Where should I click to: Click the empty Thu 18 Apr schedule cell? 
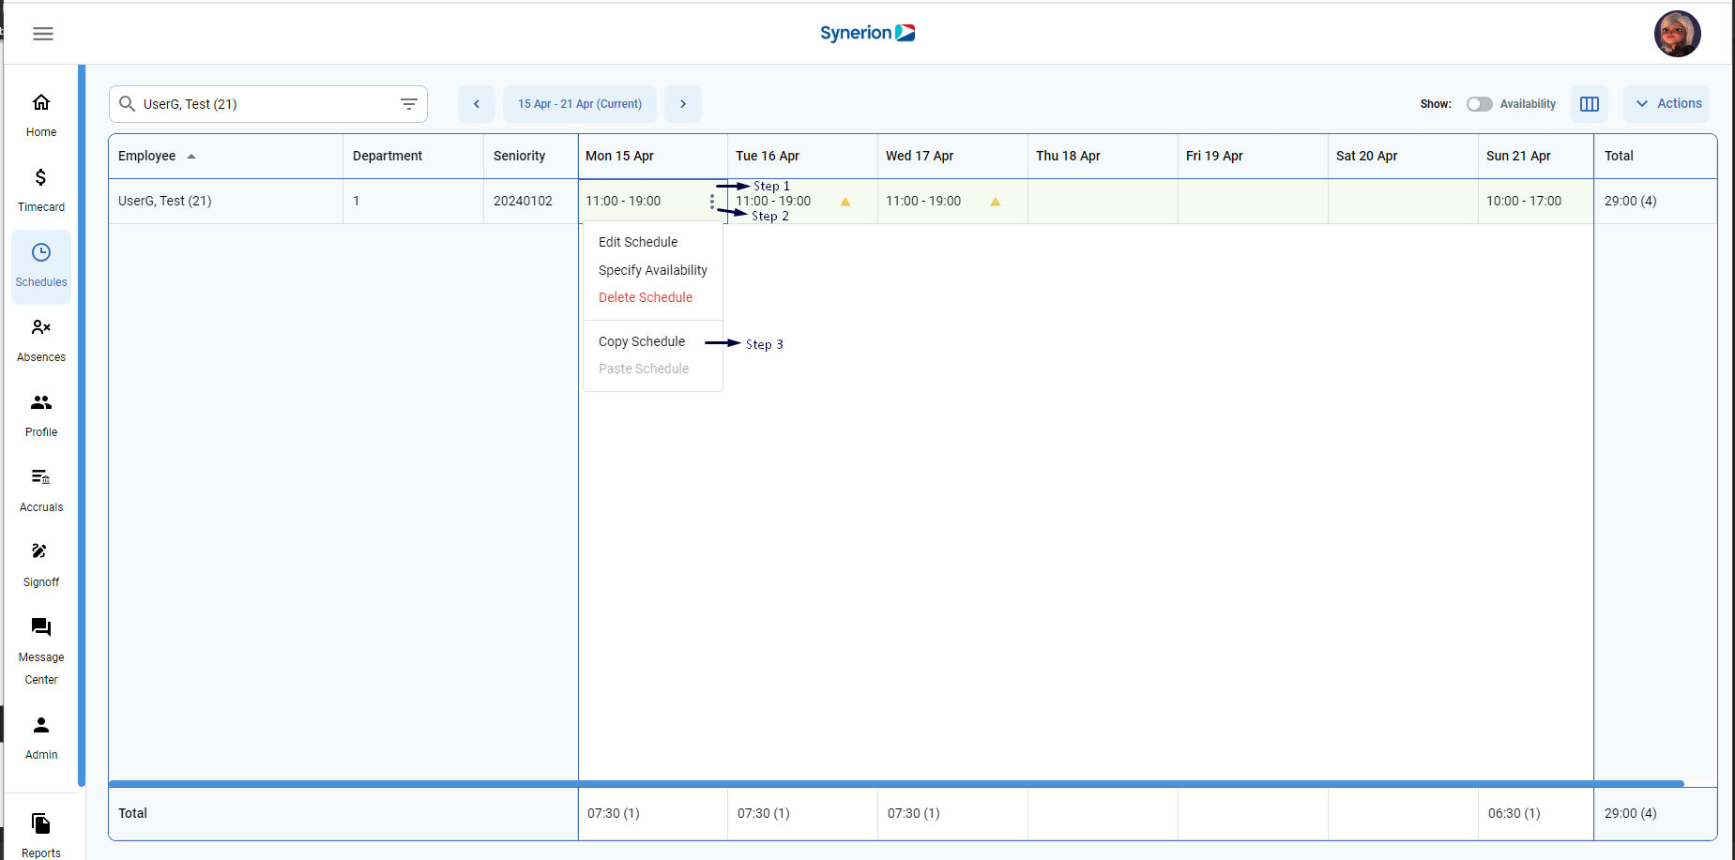pyautogui.click(x=1103, y=202)
